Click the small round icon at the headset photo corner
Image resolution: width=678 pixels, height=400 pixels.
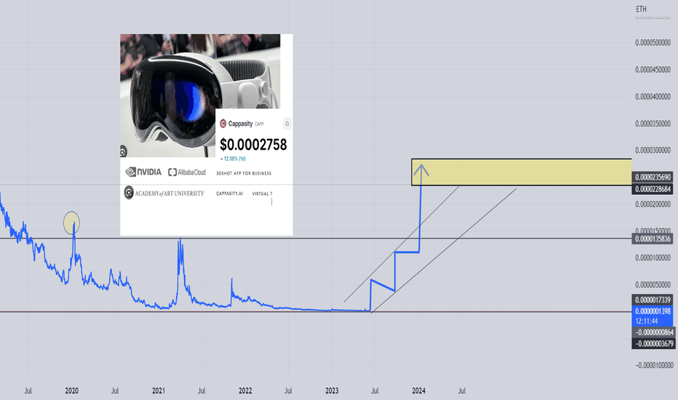(x=123, y=152)
